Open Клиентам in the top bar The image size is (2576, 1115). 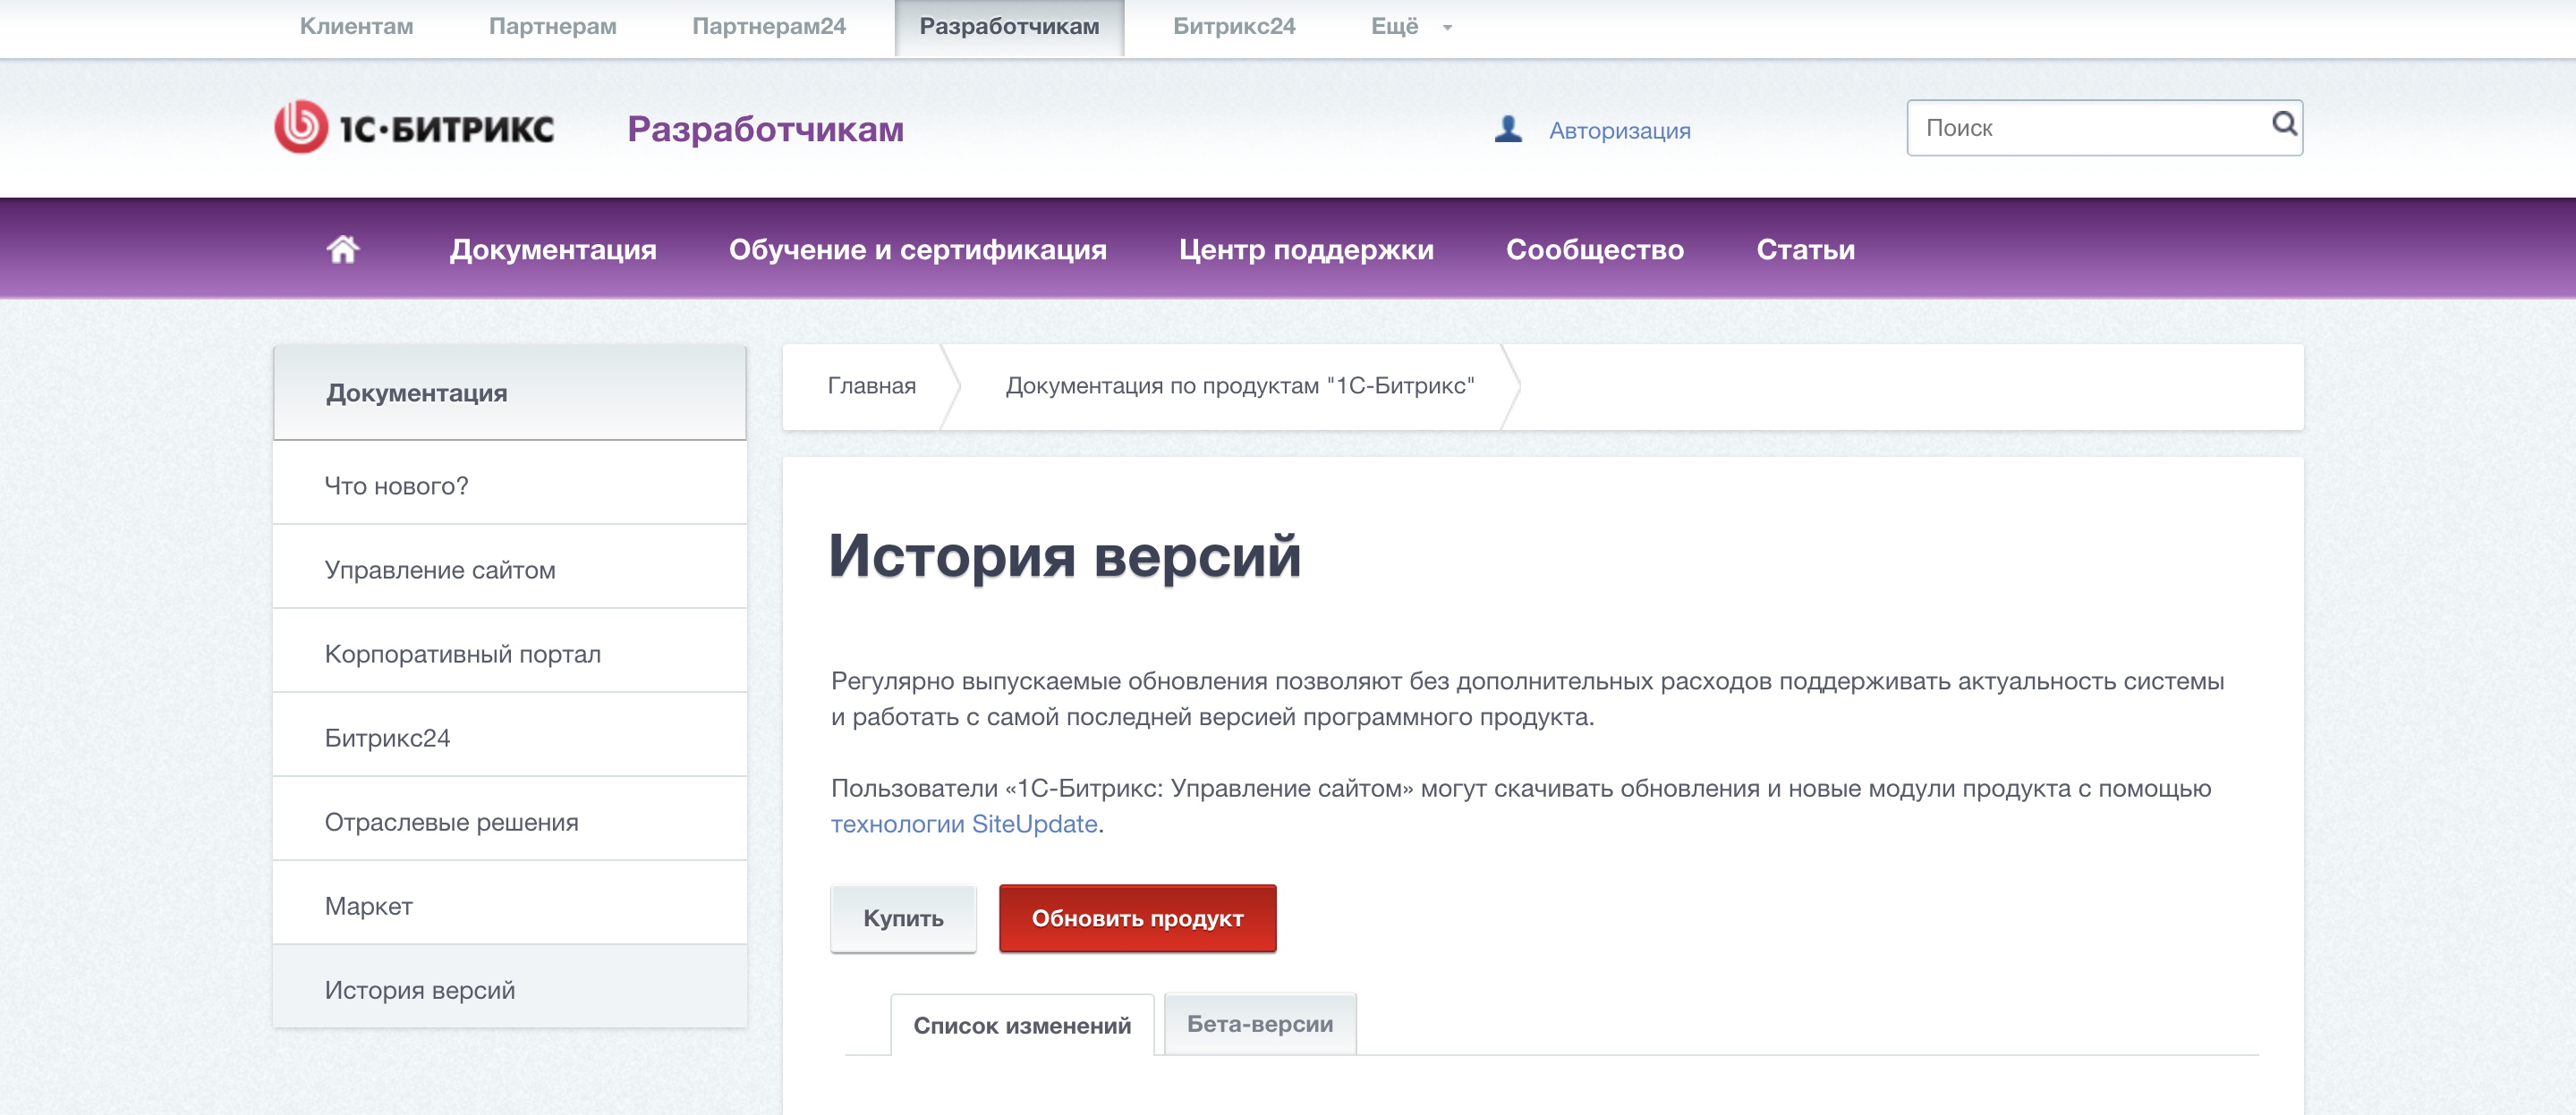click(357, 26)
